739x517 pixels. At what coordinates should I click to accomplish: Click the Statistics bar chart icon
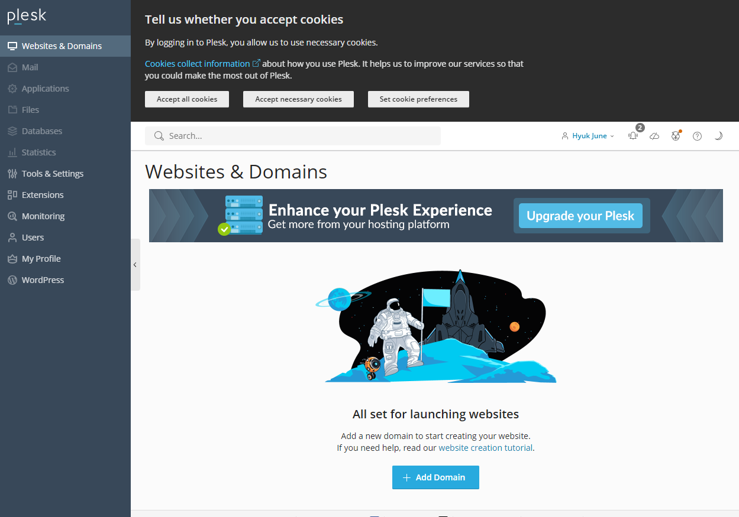click(x=12, y=152)
